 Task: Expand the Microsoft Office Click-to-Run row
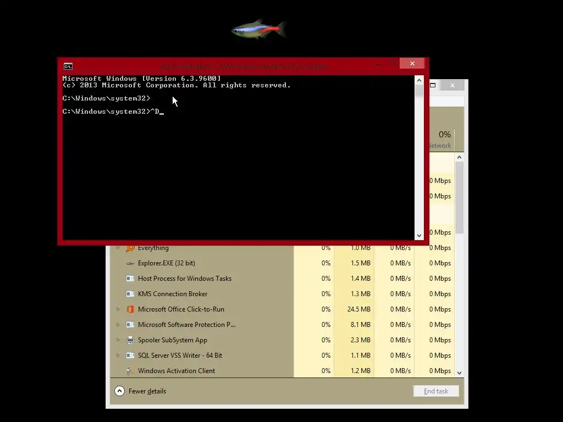[x=118, y=309]
